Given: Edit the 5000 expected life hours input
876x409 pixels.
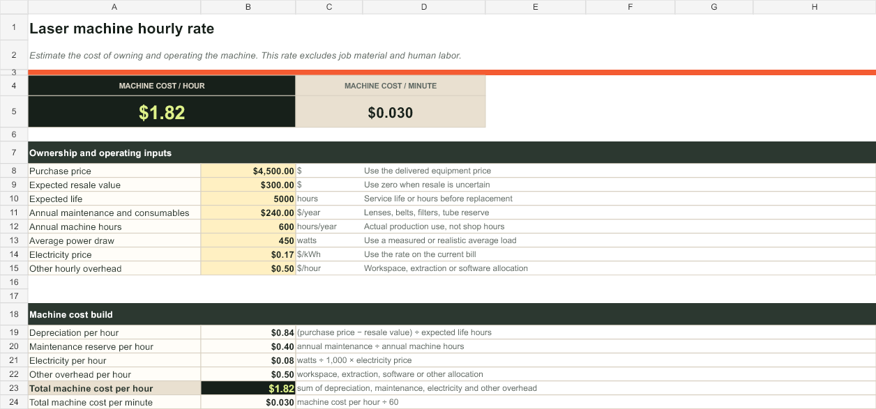Looking at the screenshot, I should click(x=248, y=199).
